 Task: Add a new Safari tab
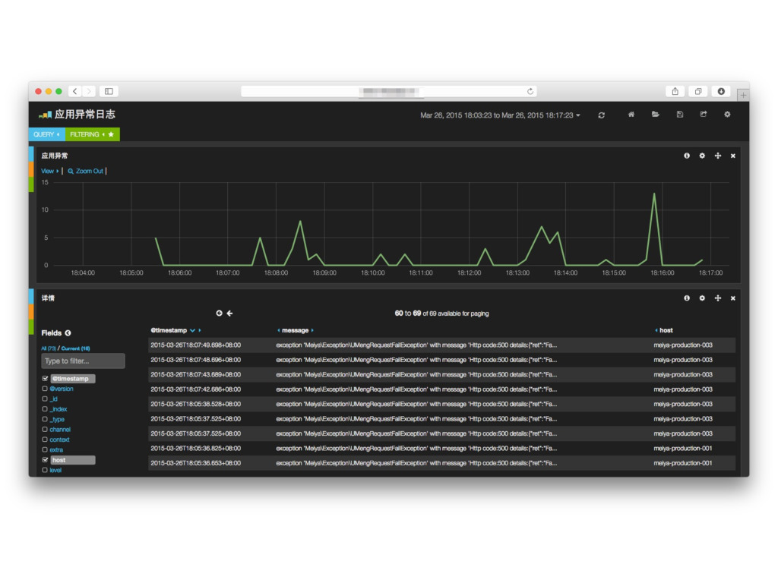743,95
